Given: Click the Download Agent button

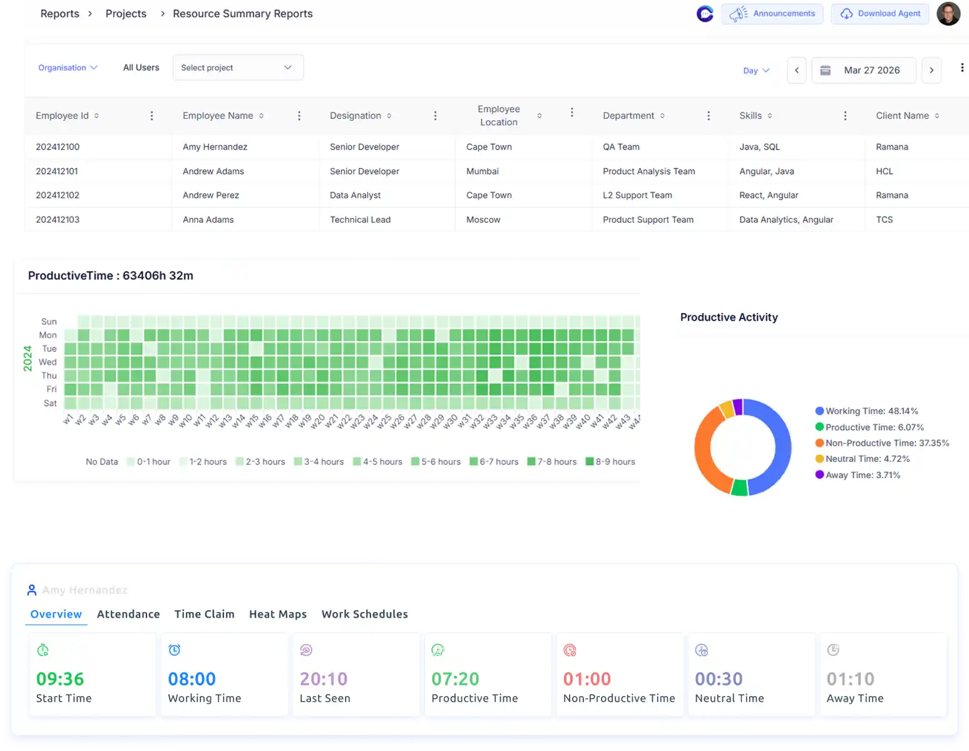Looking at the screenshot, I should tap(879, 14).
